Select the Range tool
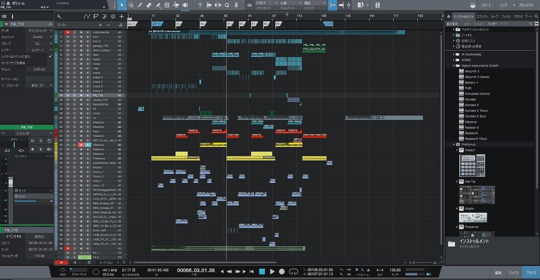Image resolution: width=540 pixels, height=280 pixels. (x=131, y=5)
